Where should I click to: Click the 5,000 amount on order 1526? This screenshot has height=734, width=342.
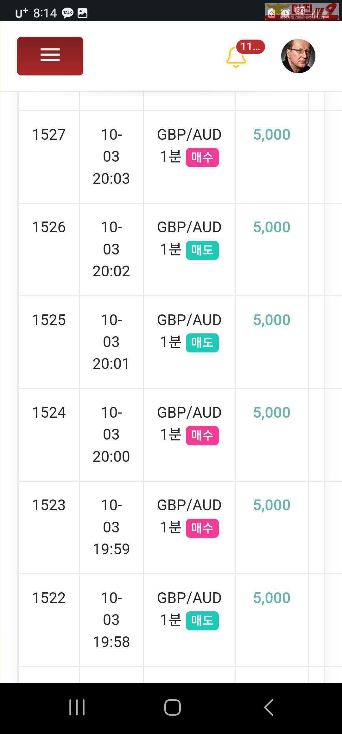coord(272,227)
